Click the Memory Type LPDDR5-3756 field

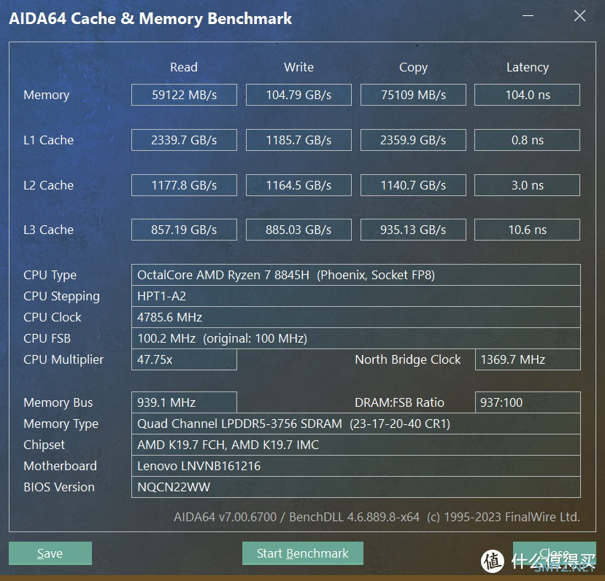click(x=355, y=424)
